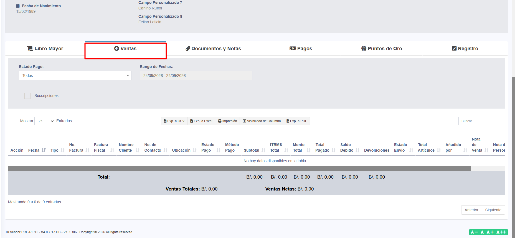Open Visibilidad de Columna options
The image size is (515, 238).
click(262, 121)
